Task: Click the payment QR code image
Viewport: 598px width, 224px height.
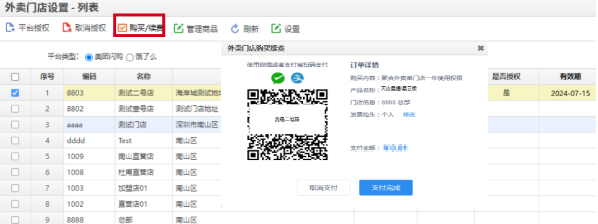Action: coord(288,124)
